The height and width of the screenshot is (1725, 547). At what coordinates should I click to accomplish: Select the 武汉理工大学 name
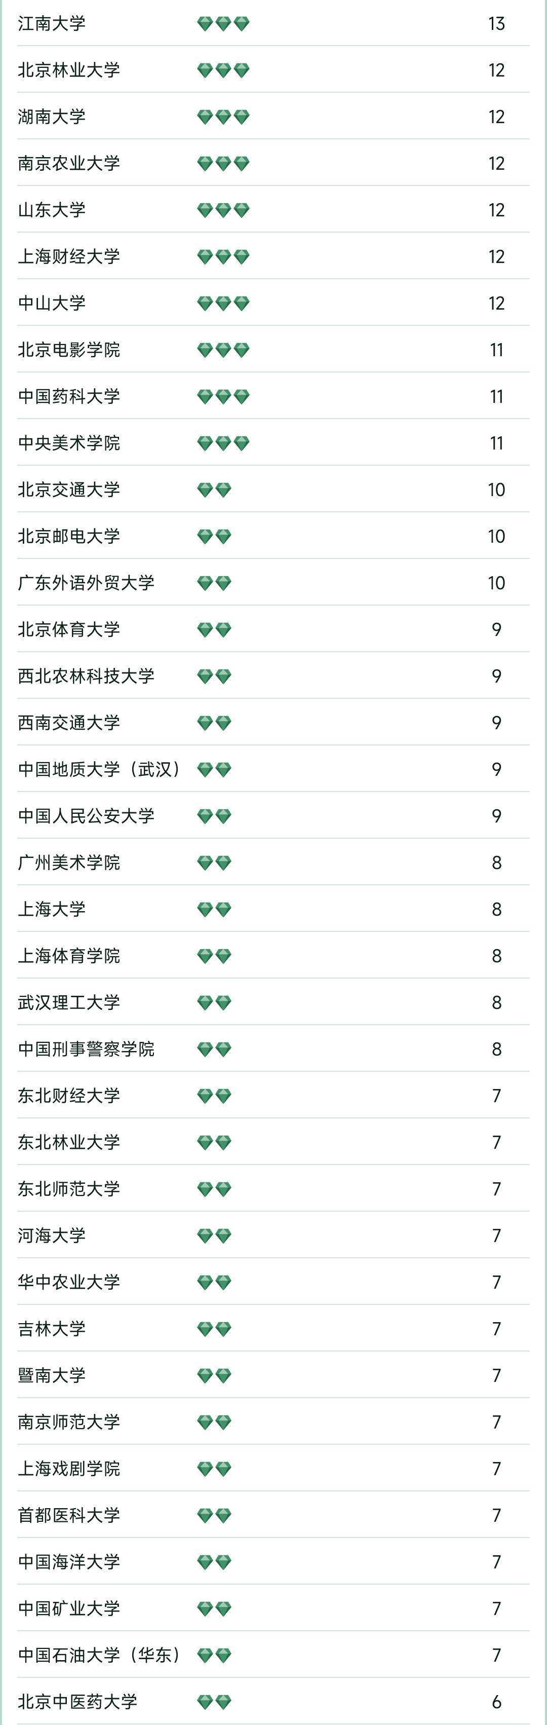(69, 1002)
